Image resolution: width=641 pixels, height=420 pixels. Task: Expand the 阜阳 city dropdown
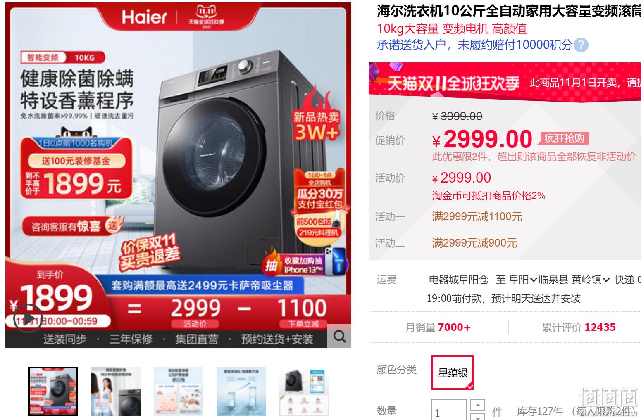tap(523, 280)
